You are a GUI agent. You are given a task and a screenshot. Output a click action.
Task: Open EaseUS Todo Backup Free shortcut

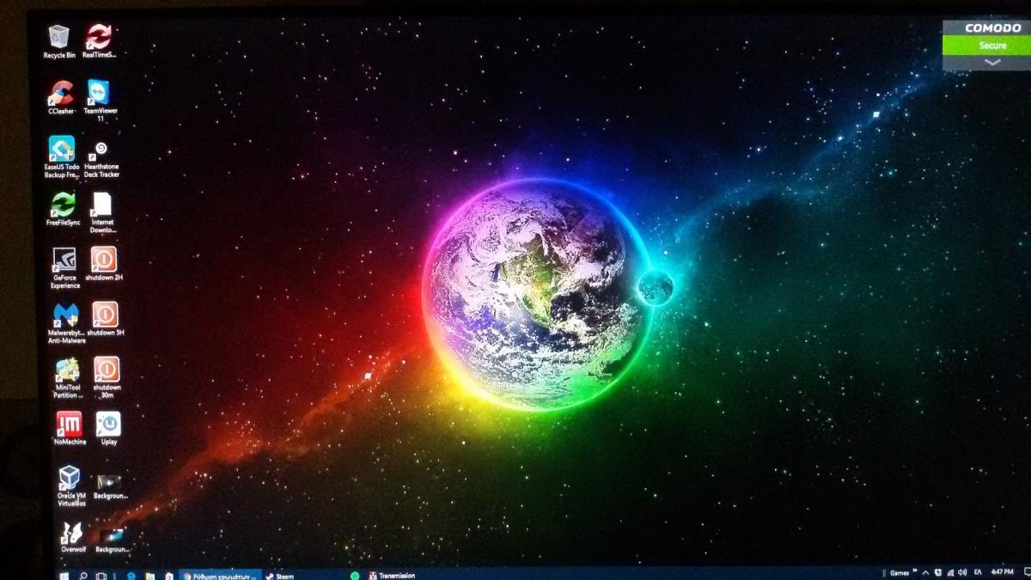tap(62, 157)
